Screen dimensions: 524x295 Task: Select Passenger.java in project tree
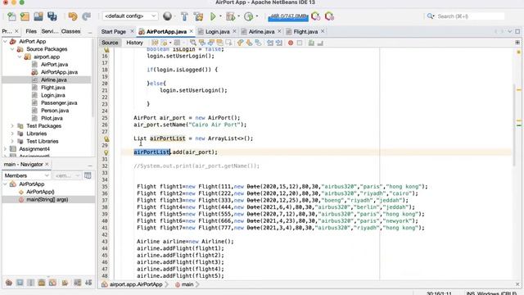(59, 103)
